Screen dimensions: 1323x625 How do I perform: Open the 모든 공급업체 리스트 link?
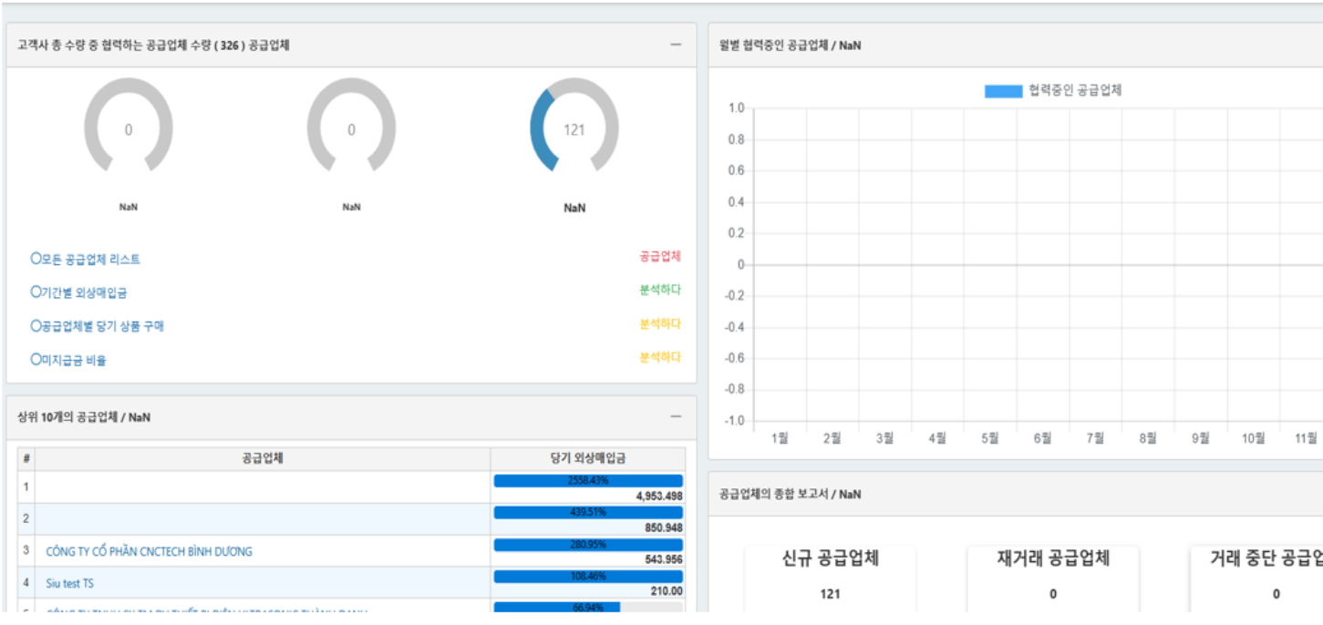86,260
